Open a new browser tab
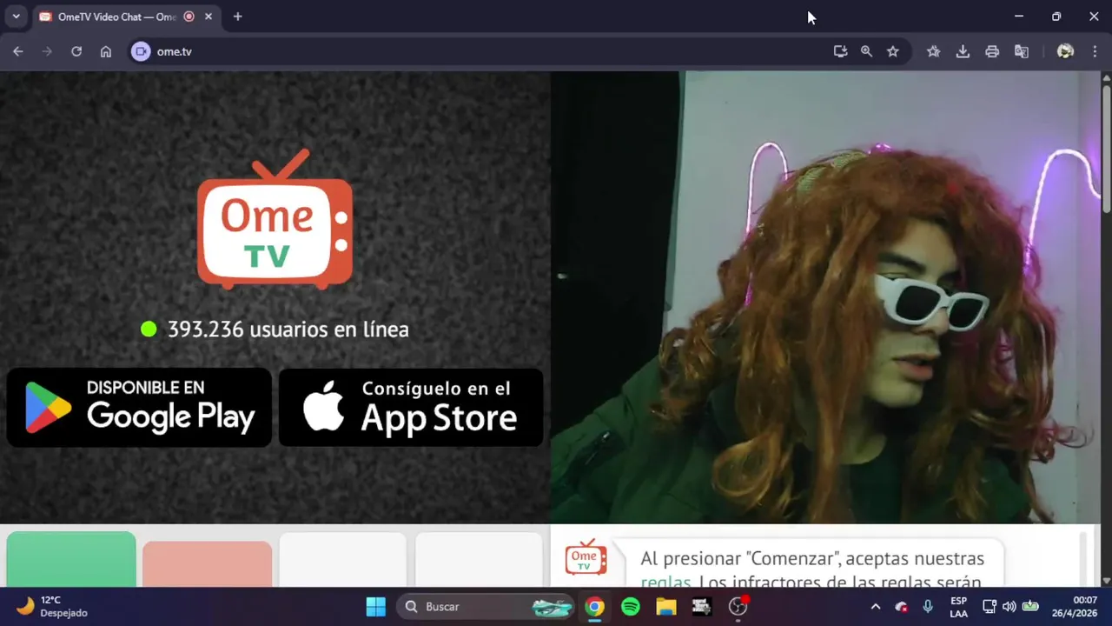The width and height of the screenshot is (1112, 626). [x=237, y=17]
